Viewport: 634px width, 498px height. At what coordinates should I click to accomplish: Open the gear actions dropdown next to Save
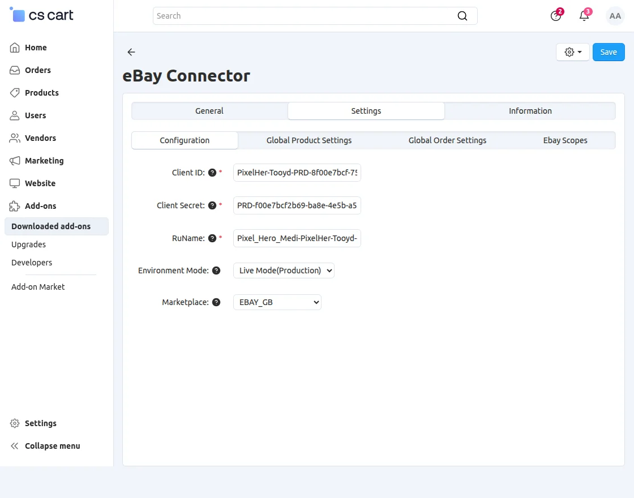(x=573, y=51)
